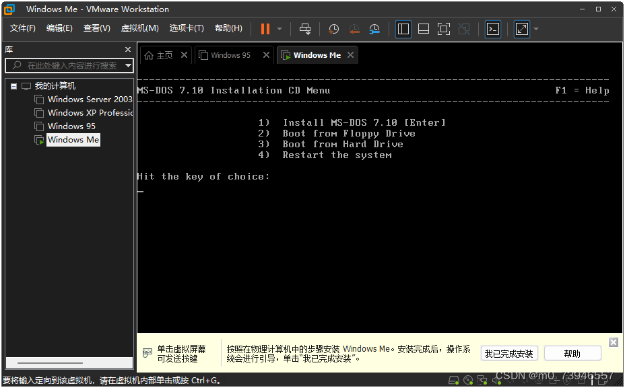The height and width of the screenshot is (388, 625).
Task: Select 我的计算机 in the library tree
Action: click(55, 86)
